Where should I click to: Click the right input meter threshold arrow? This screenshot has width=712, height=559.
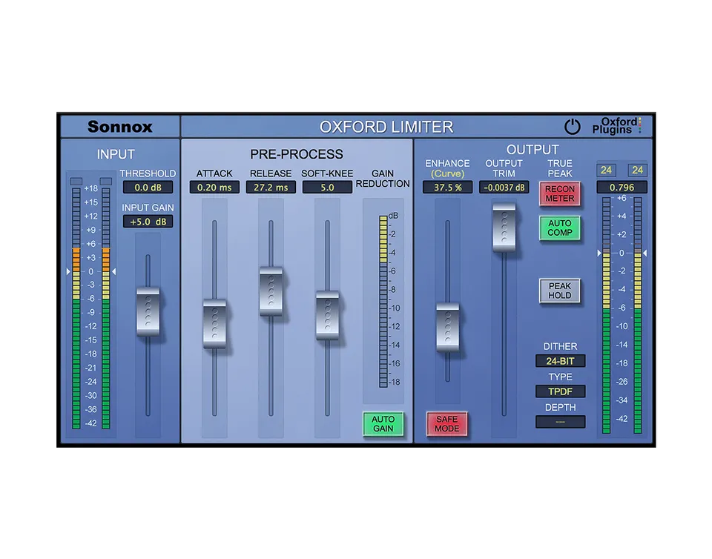tap(114, 271)
